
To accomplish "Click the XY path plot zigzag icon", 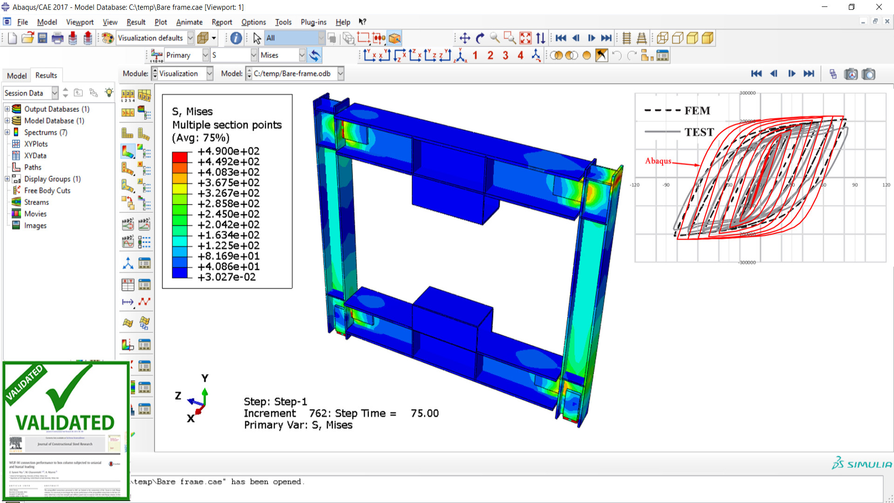I will pos(144,302).
